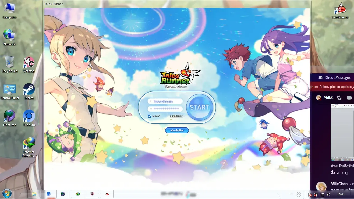Click the volume speaker tray icon

click(328, 194)
